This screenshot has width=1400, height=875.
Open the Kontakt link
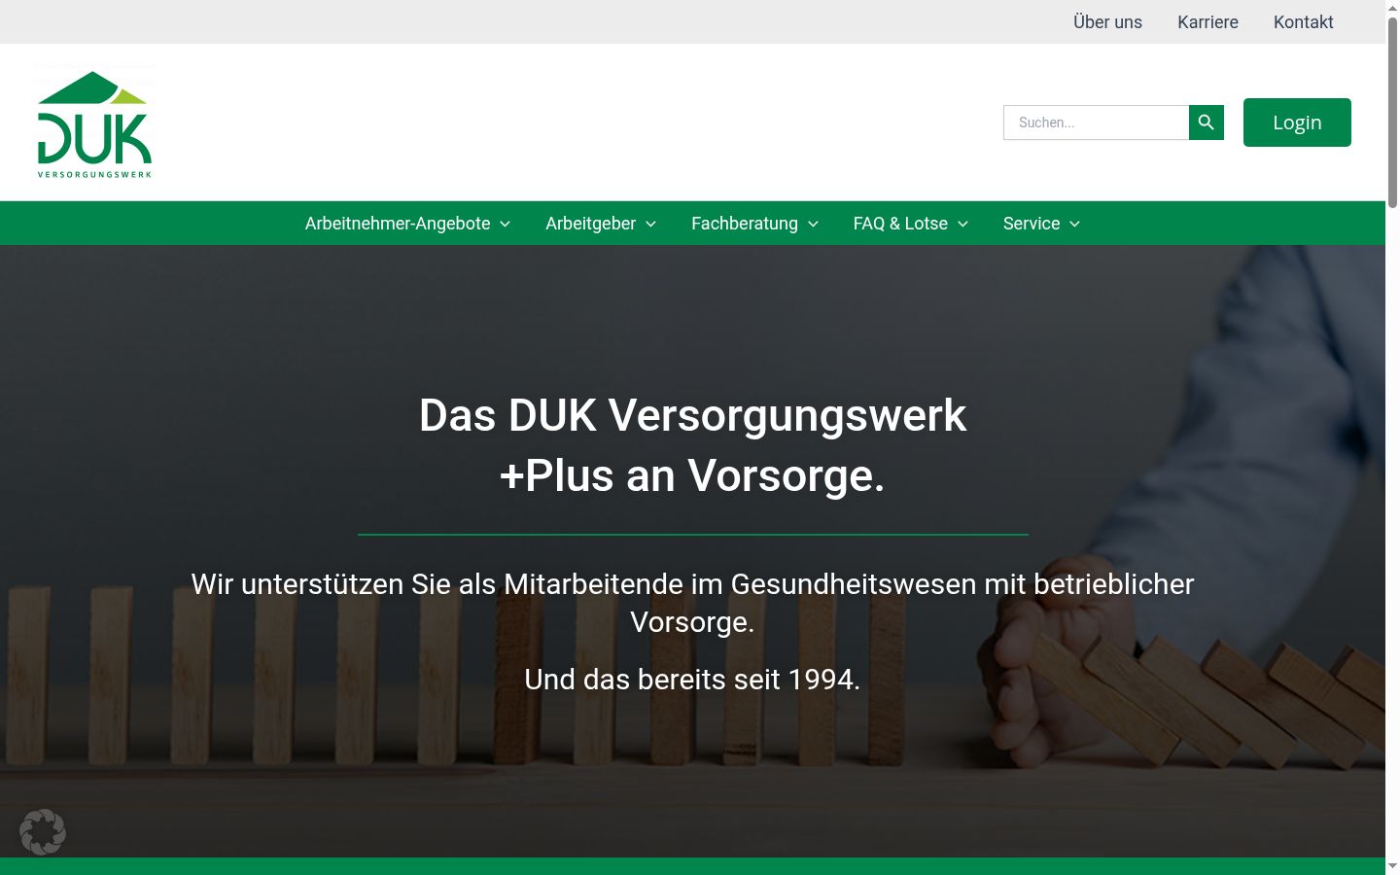point(1304,21)
